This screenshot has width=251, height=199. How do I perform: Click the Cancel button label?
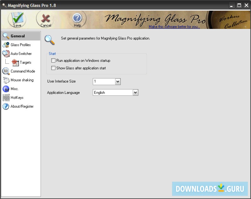[46, 25]
